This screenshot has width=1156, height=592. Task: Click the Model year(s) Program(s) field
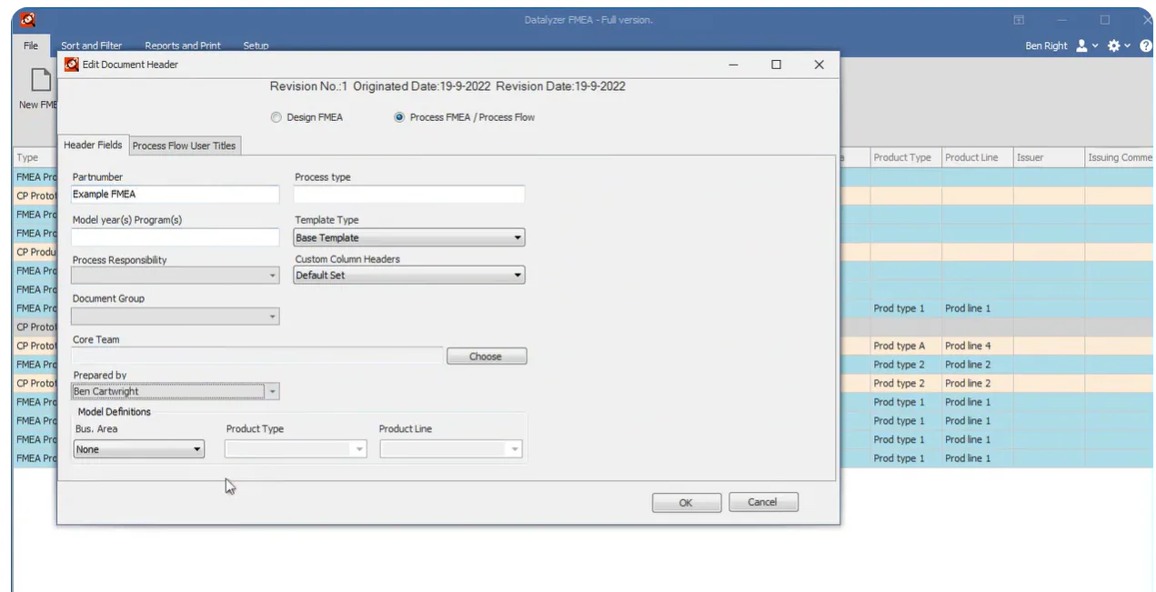(176, 237)
